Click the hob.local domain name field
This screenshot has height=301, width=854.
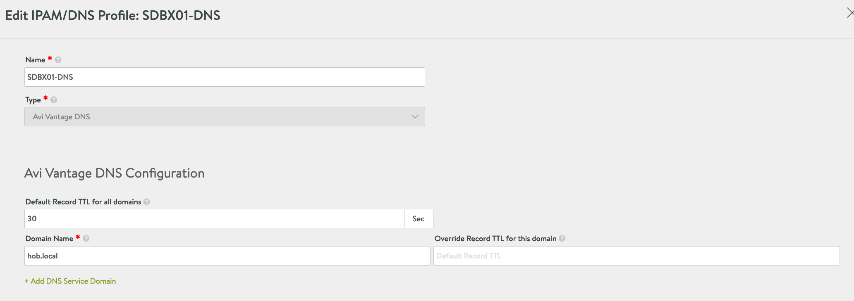[x=227, y=256]
